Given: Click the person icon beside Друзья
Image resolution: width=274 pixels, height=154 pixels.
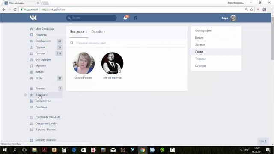Looking at the screenshot, I should pos(31,47).
